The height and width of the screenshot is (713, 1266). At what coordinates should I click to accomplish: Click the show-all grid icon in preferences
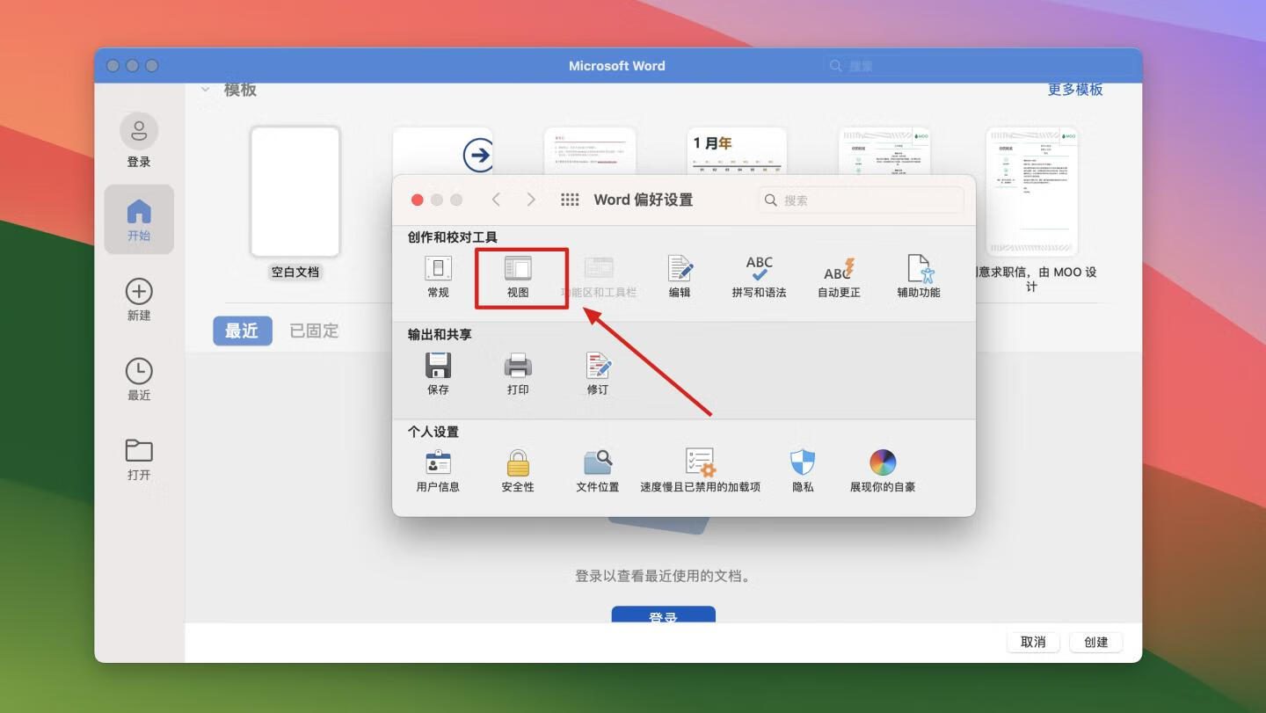[570, 200]
